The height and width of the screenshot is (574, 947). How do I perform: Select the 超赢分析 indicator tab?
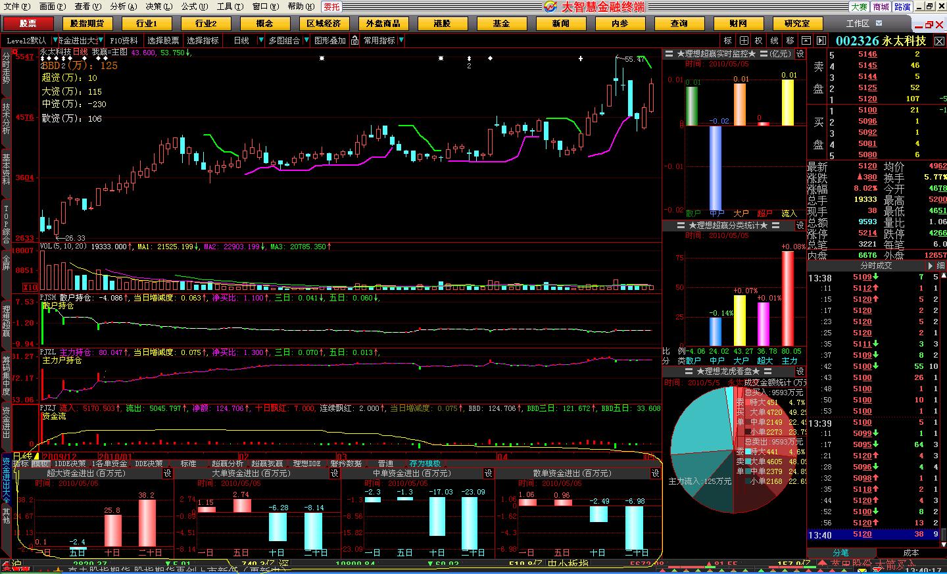pyautogui.click(x=228, y=464)
